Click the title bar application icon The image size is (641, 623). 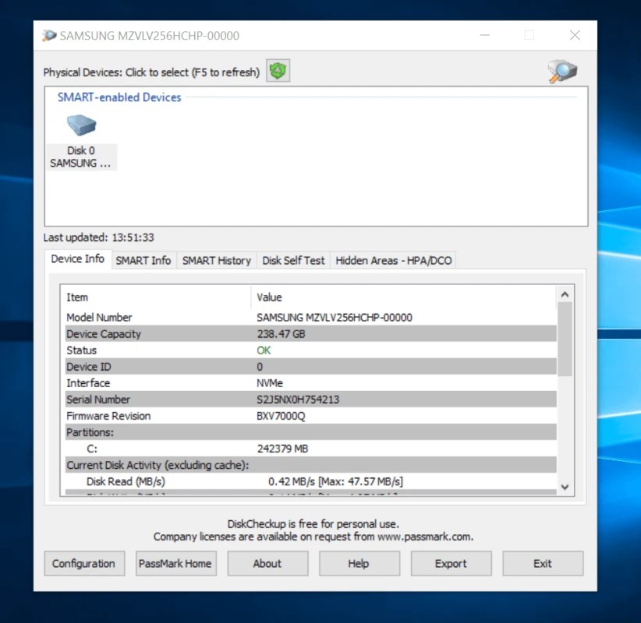point(49,36)
